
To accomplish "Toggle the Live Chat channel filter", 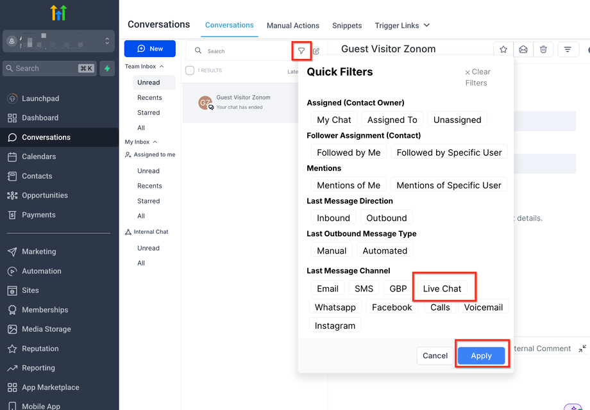I will (x=442, y=288).
